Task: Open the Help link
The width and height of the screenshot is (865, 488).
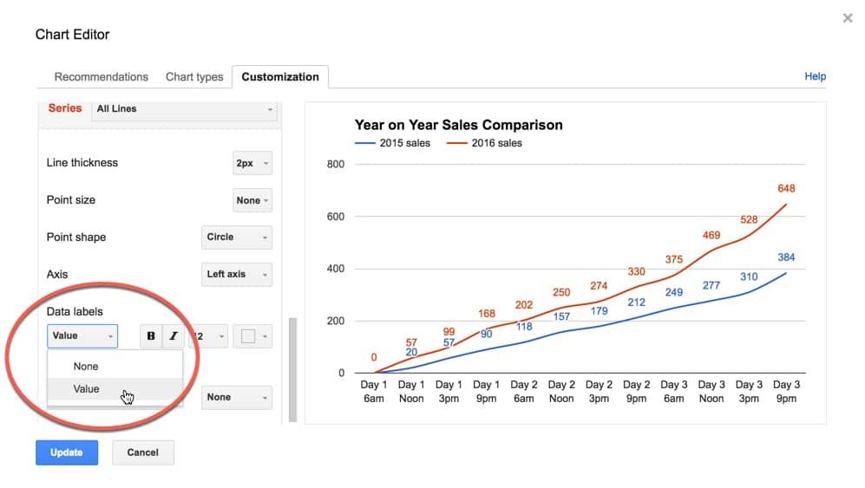Action: (816, 76)
